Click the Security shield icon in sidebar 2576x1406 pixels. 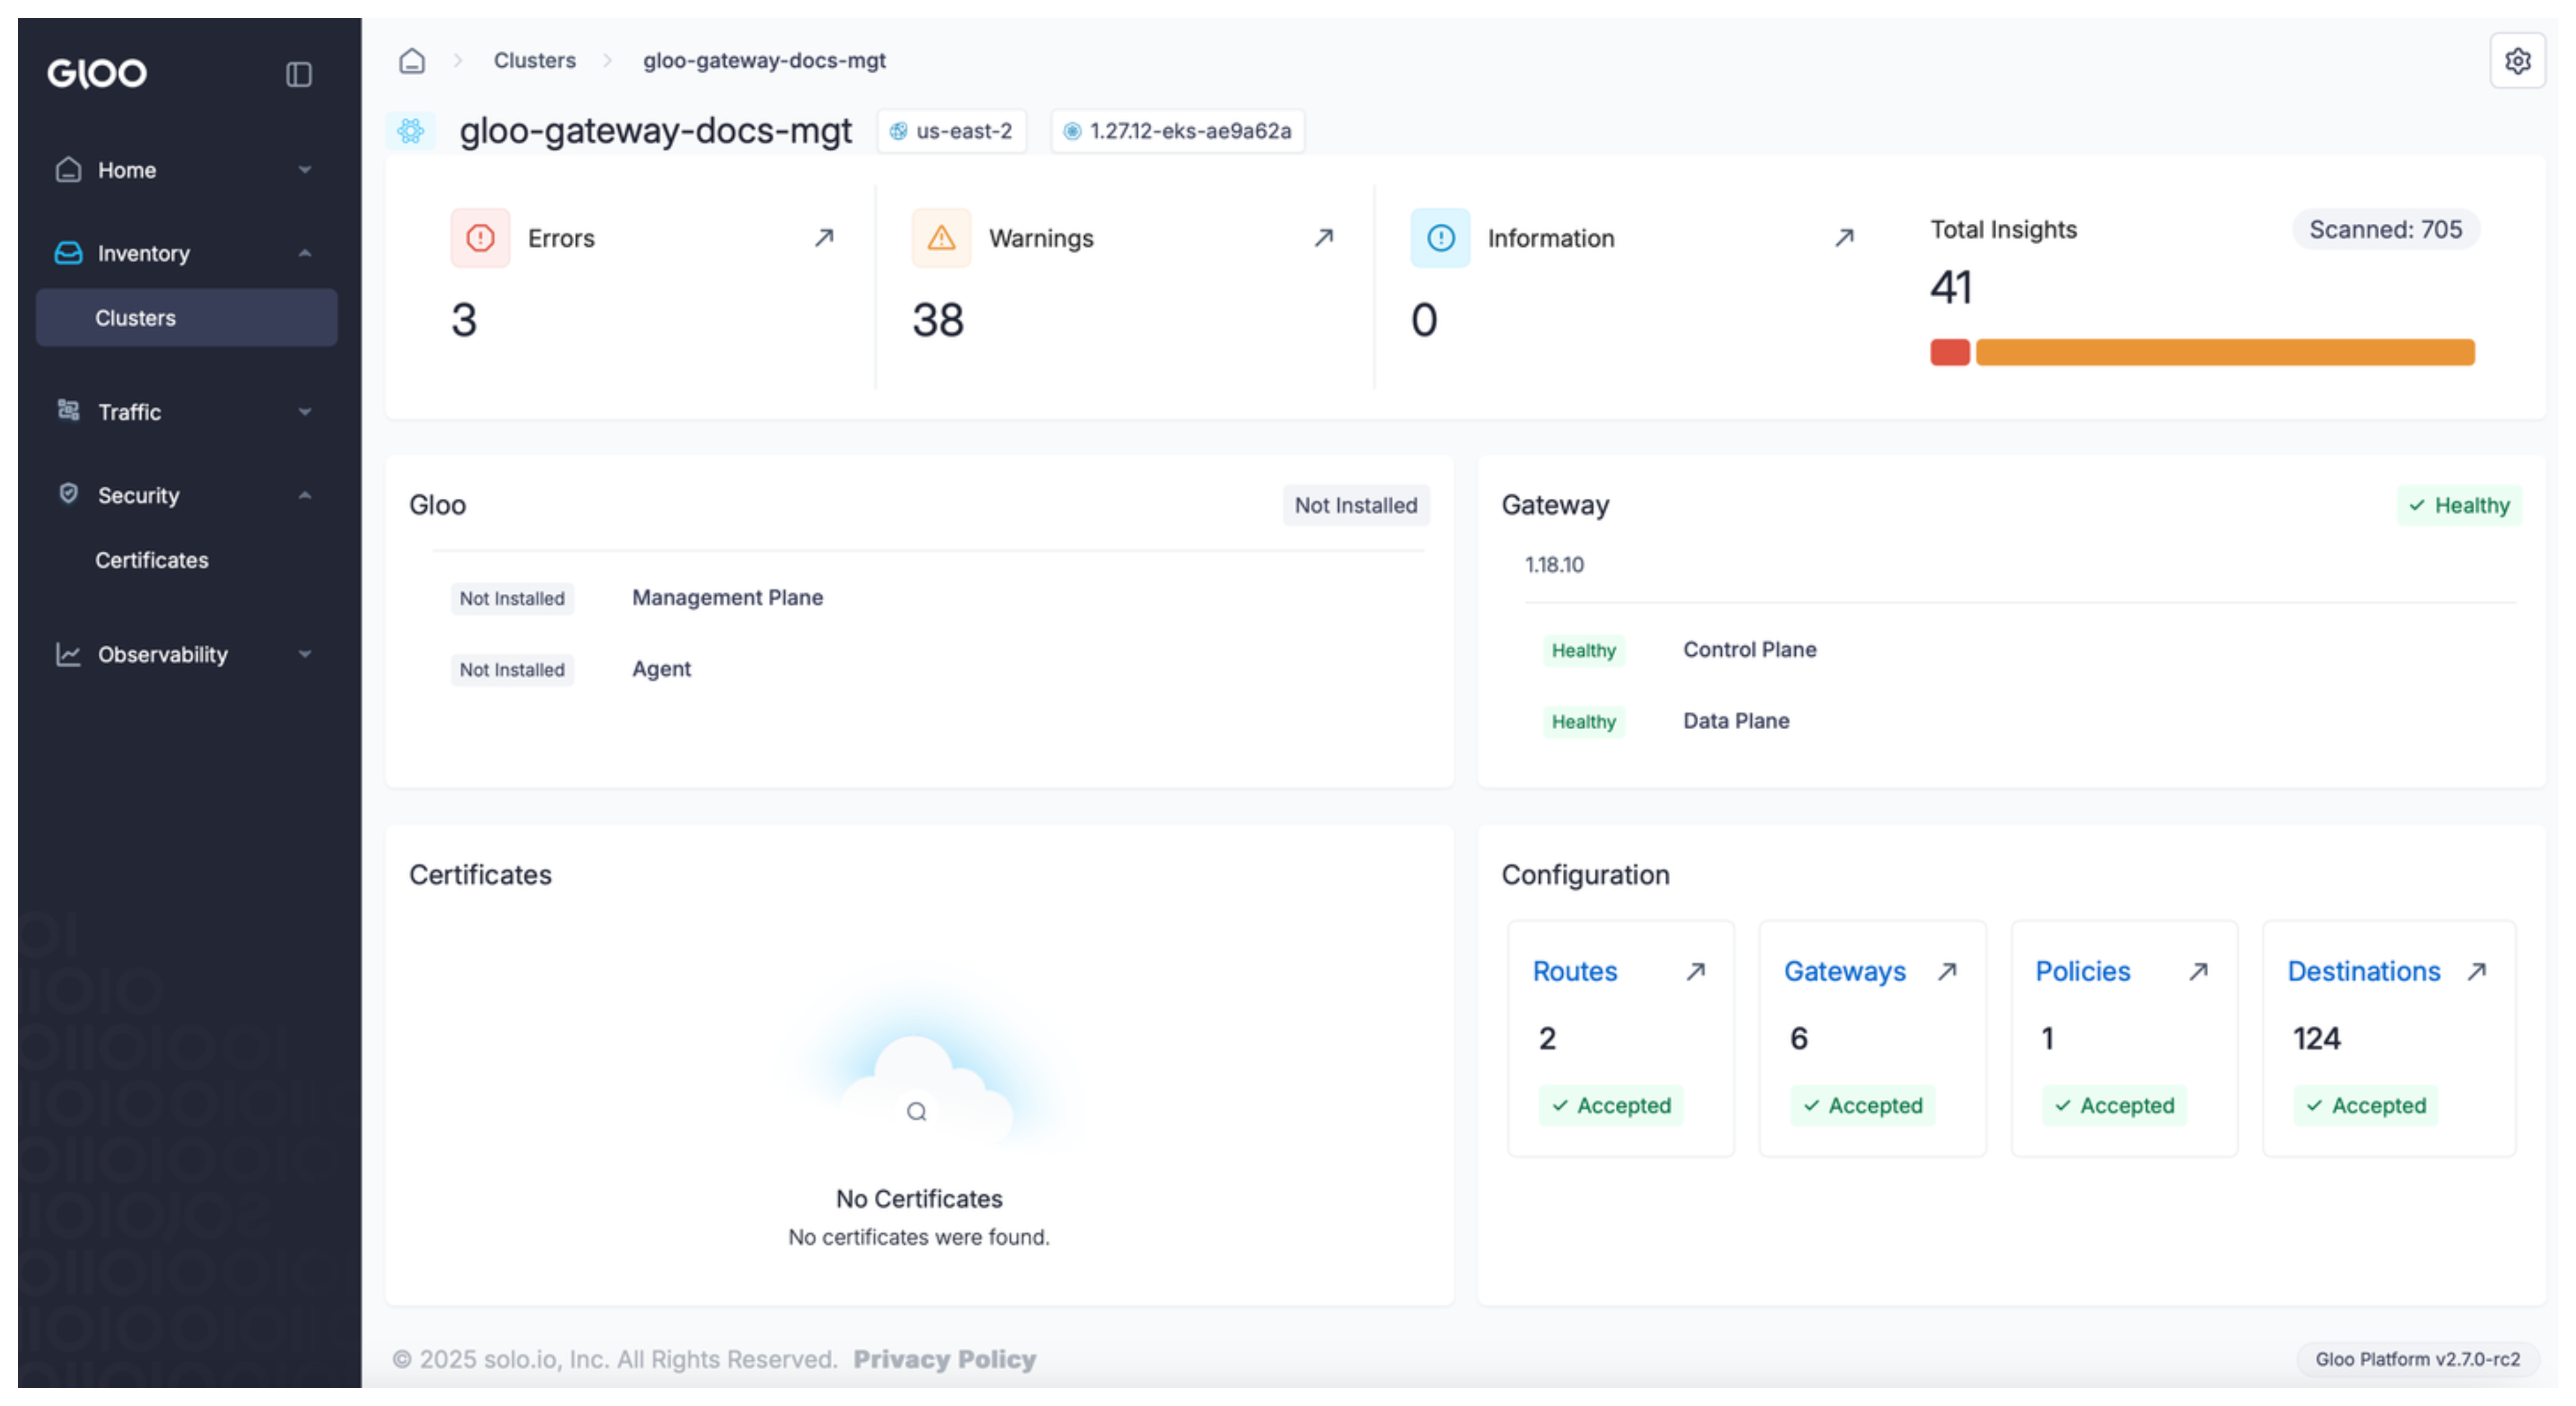tap(68, 494)
